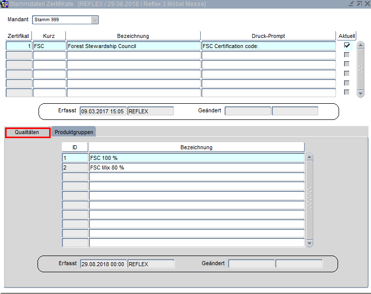Click the application icon in the title bar

point(4,4)
